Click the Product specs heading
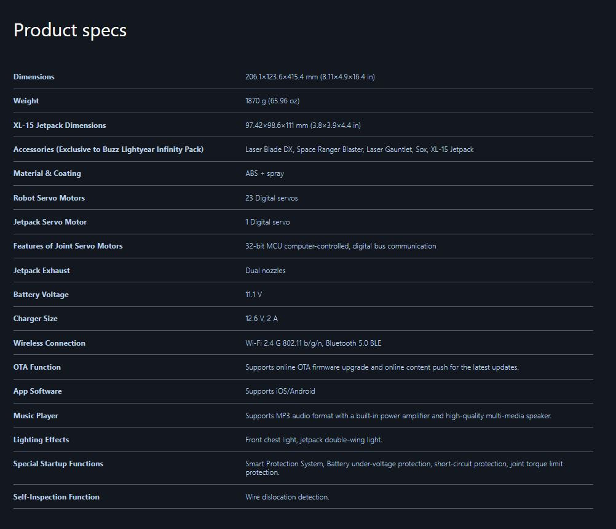 pyautogui.click(x=70, y=30)
